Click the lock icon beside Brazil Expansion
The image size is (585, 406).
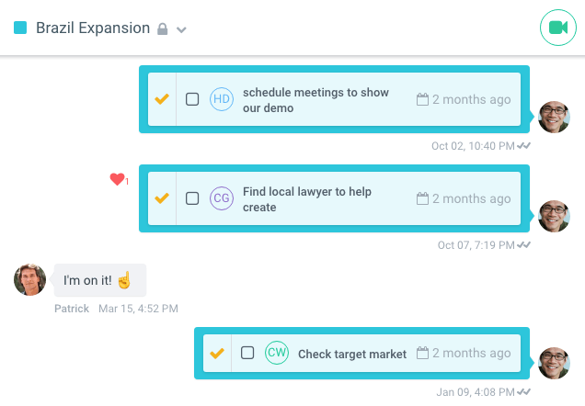tap(163, 29)
